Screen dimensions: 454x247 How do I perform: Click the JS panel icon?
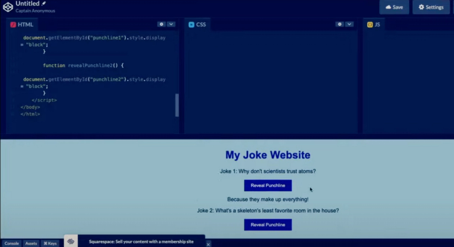coord(370,25)
